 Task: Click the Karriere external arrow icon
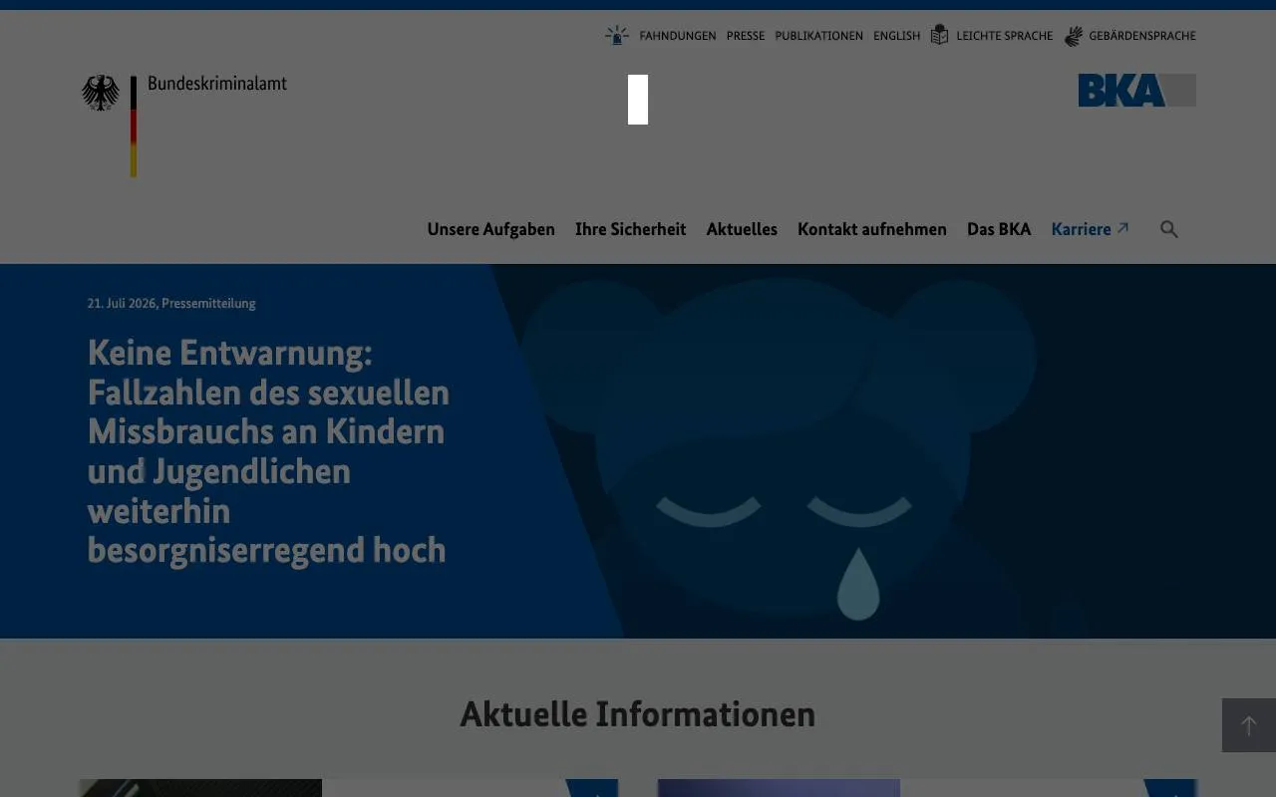click(1122, 228)
